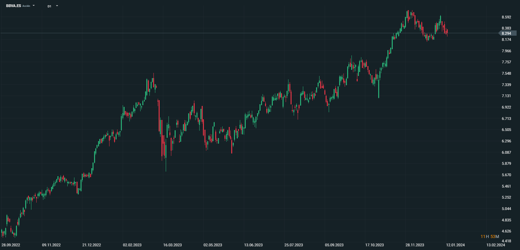Open the BBVA.ES symbol dropdown arrow
This screenshot has width=520, height=250.
[34, 6]
